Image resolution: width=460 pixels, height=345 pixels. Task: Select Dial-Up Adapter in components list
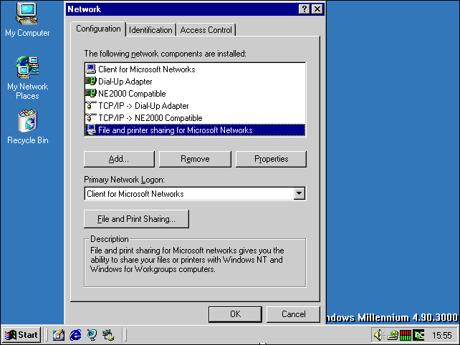point(195,81)
